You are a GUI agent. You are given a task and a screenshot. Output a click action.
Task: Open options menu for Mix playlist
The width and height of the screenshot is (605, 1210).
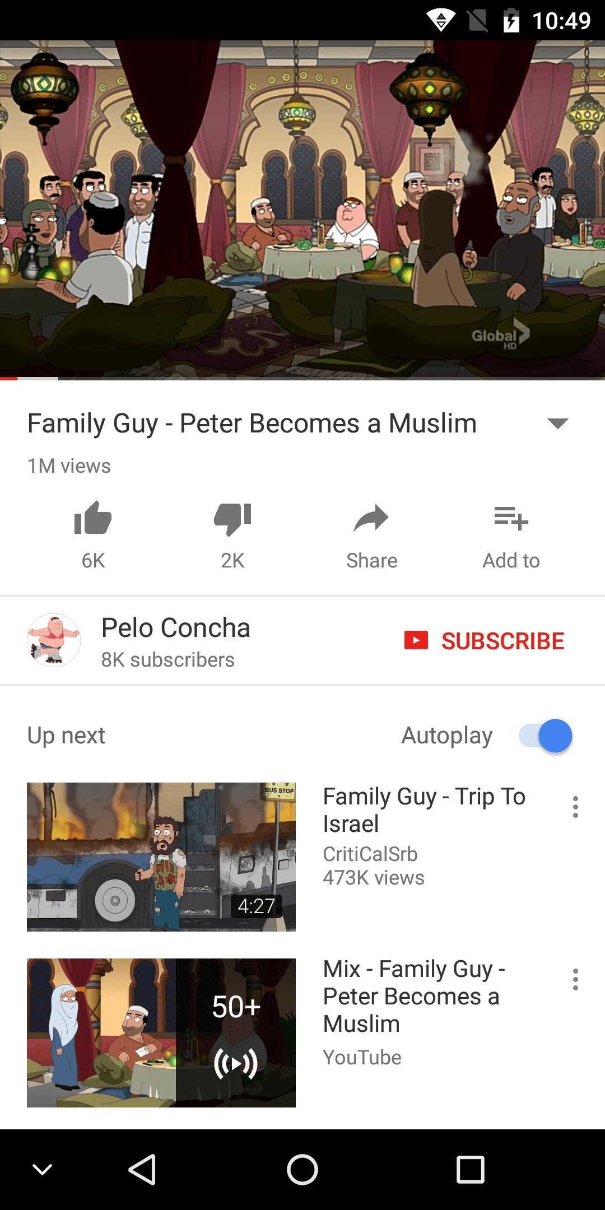click(x=575, y=979)
